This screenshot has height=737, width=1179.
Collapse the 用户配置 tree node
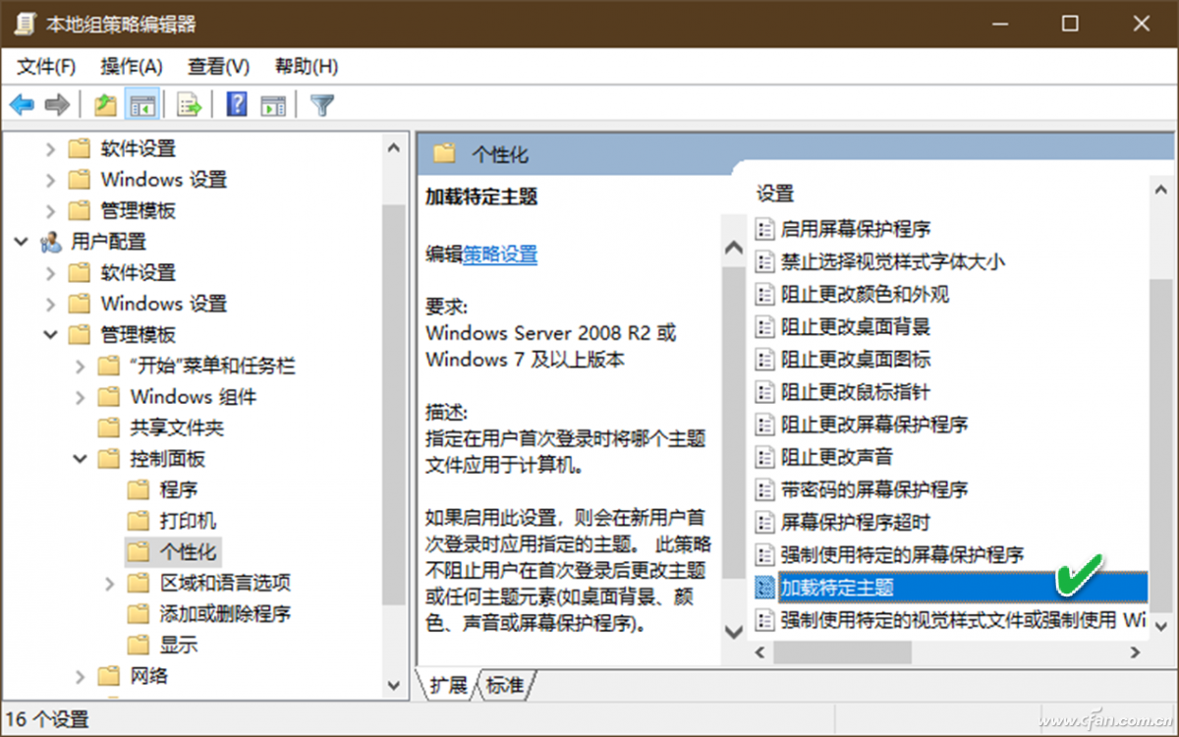(x=22, y=242)
